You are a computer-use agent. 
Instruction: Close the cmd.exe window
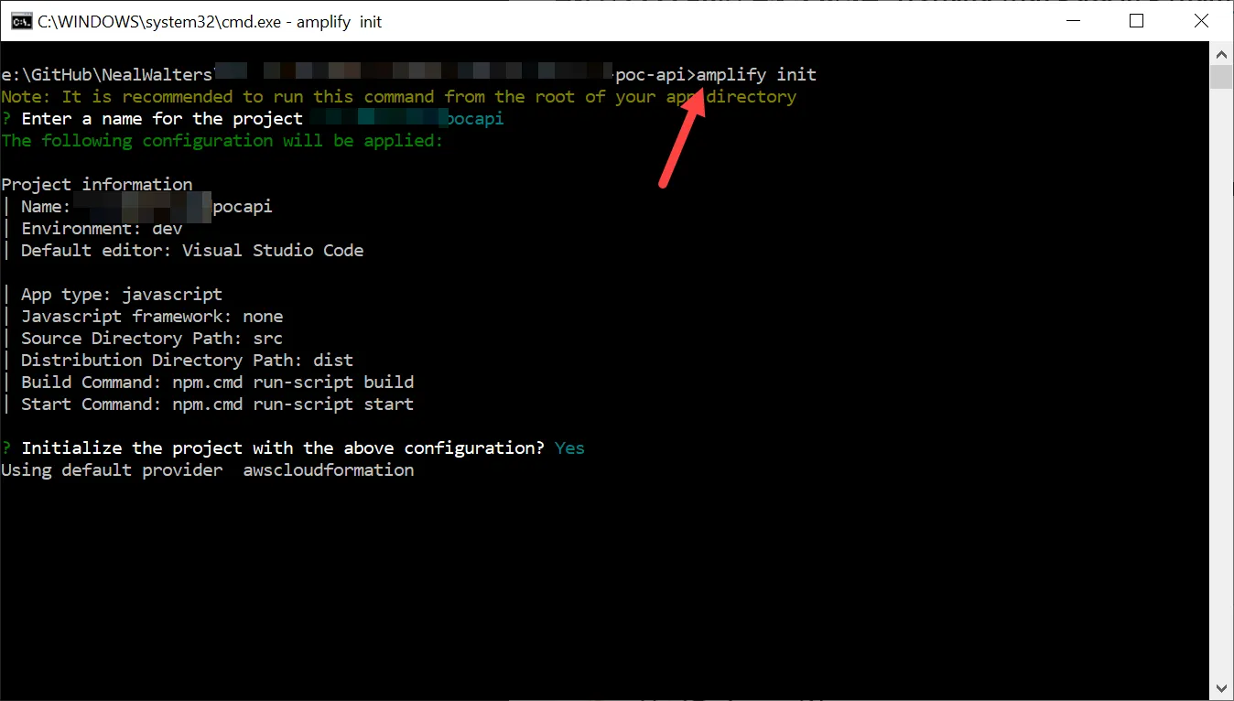[1200, 21]
